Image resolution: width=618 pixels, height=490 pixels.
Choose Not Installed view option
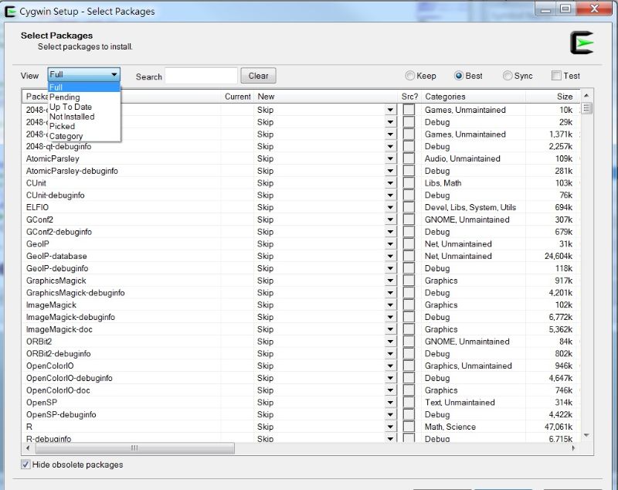[x=84, y=117]
